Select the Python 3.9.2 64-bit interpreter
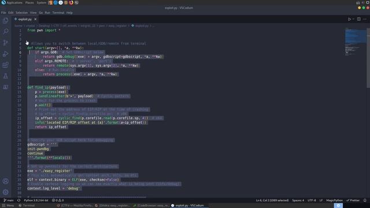370x208 pixels. (x=36, y=200)
